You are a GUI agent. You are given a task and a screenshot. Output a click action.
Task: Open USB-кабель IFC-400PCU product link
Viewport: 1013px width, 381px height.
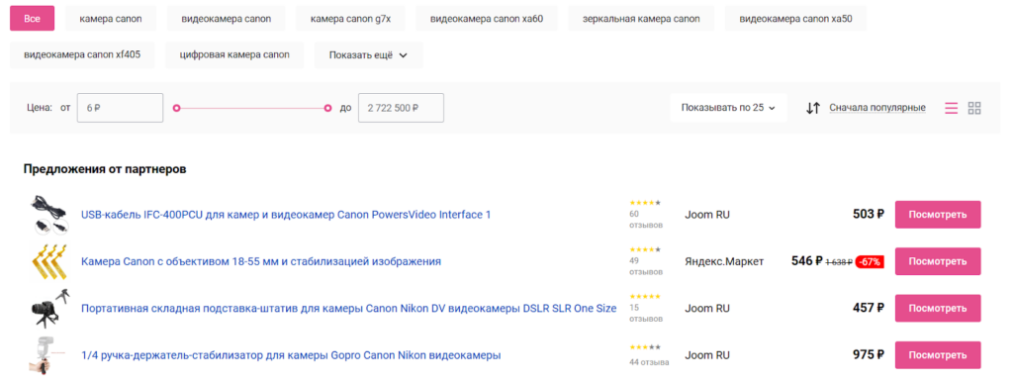pos(286,215)
